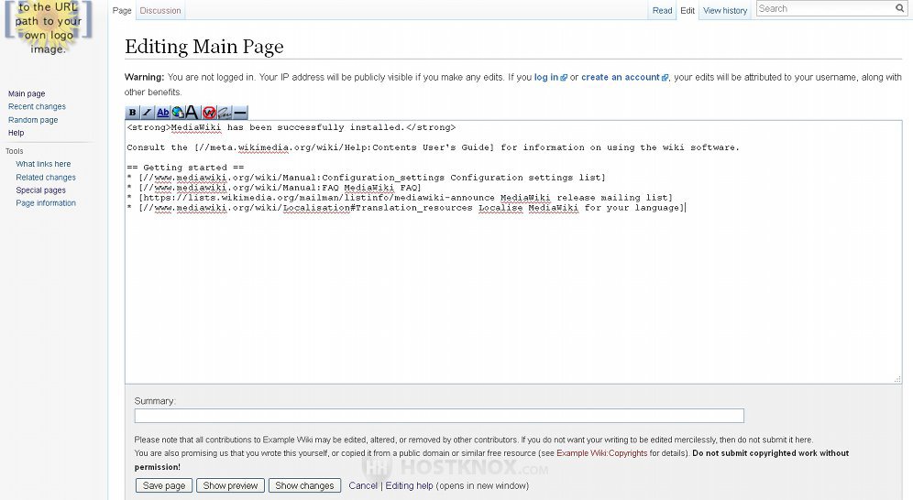
Task: Click in the Summary field
Action: pyautogui.click(x=439, y=416)
